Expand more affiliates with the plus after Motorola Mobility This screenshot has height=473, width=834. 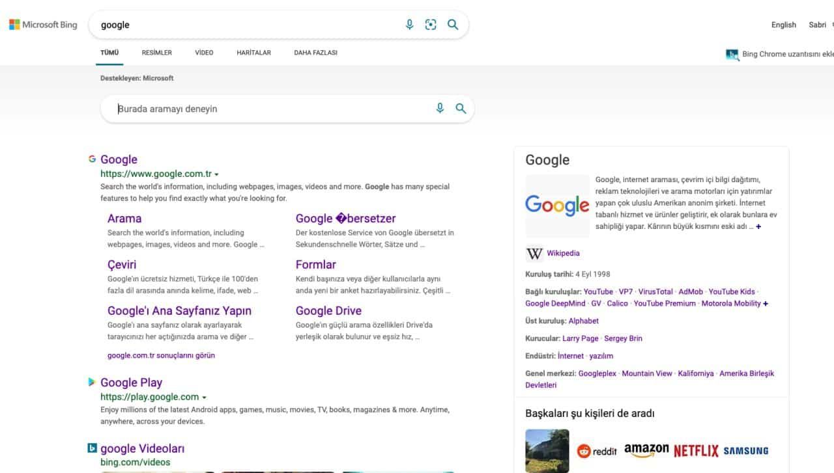[765, 303]
